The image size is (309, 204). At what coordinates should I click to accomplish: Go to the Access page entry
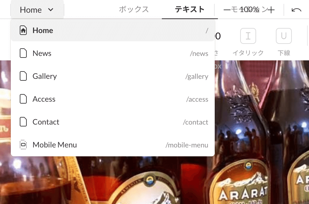point(113,99)
